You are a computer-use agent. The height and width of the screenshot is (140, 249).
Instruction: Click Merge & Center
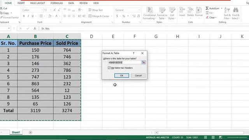pyautogui.click(x=99, y=16)
